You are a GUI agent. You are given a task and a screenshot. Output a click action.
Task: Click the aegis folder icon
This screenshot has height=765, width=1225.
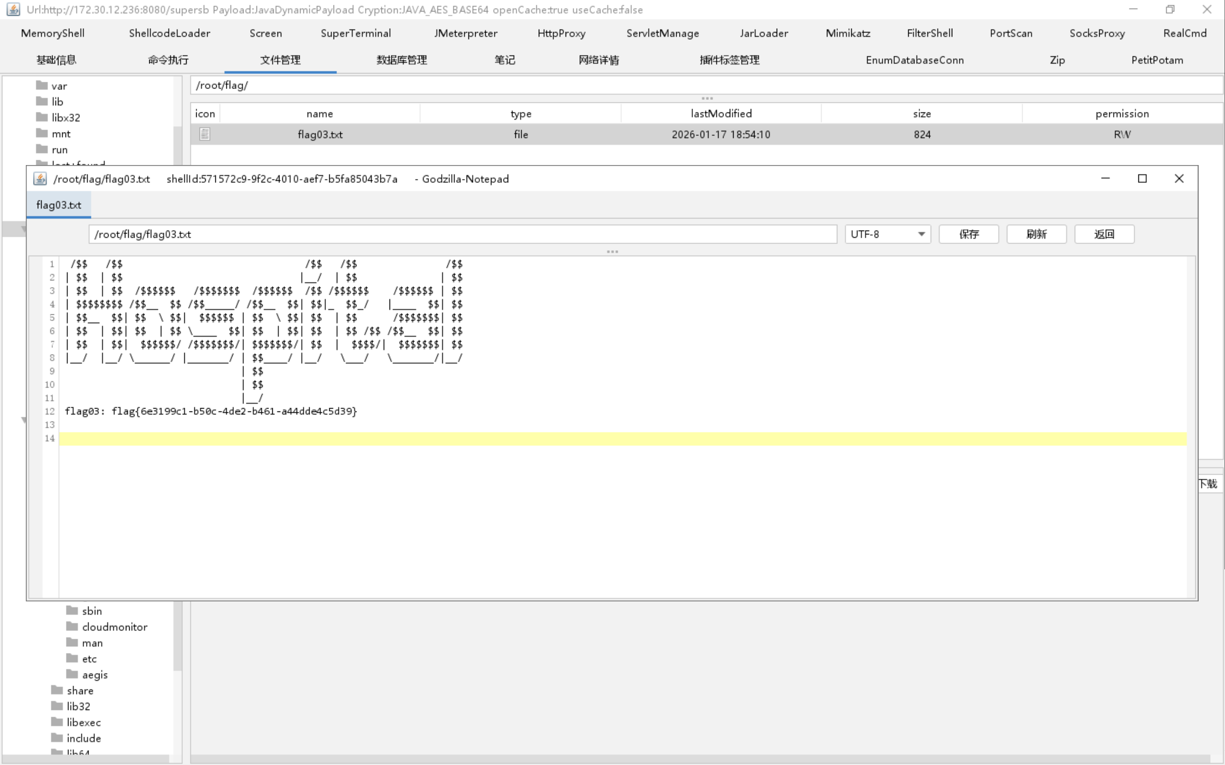click(x=72, y=674)
